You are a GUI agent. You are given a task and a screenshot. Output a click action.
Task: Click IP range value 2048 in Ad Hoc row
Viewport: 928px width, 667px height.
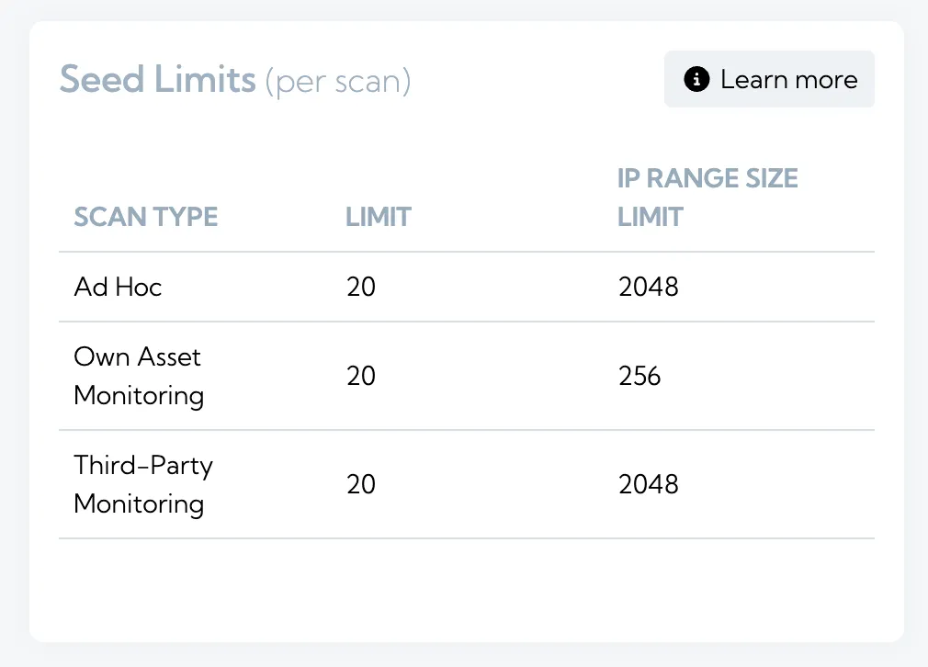tap(649, 288)
